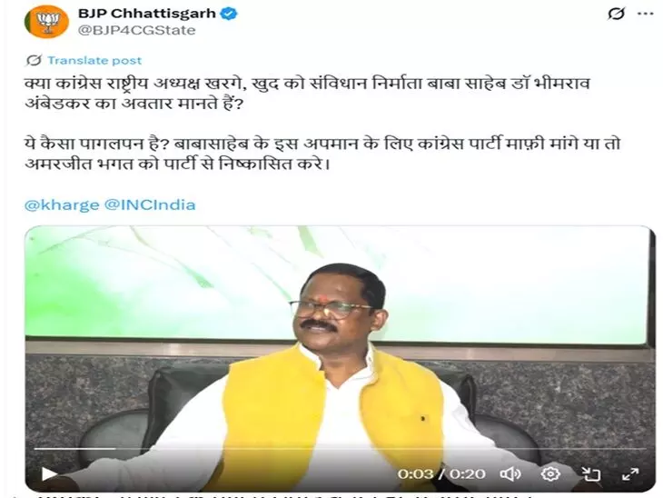Click the icon beside Translate post
This screenshot has width=663, height=498.
34,61
